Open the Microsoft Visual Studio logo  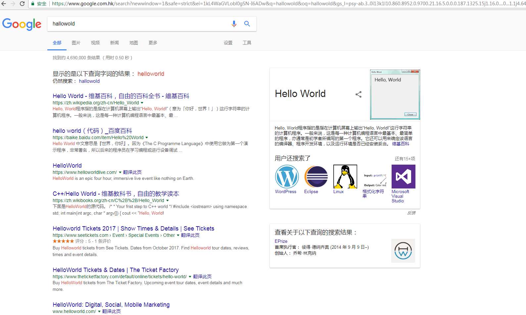(x=404, y=177)
